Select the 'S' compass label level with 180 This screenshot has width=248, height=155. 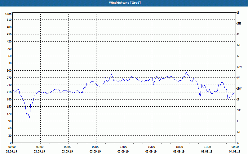click(238, 100)
